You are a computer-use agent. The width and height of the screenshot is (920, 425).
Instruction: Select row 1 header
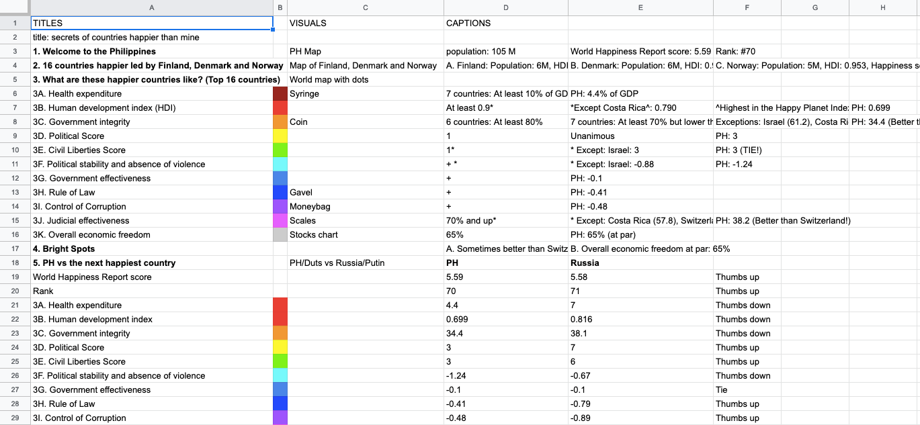pos(15,23)
